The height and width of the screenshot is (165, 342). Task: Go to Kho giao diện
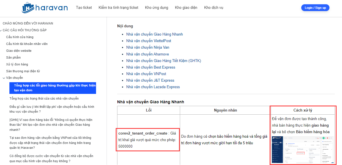click(x=186, y=8)
